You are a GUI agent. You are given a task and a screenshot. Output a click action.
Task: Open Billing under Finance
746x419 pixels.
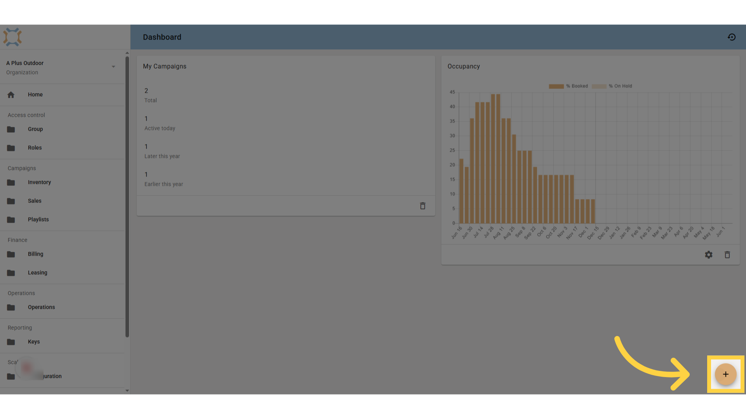(x=62, y=254)
